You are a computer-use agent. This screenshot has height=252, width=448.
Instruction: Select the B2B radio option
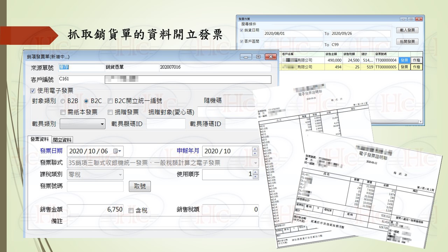(63, 101)
